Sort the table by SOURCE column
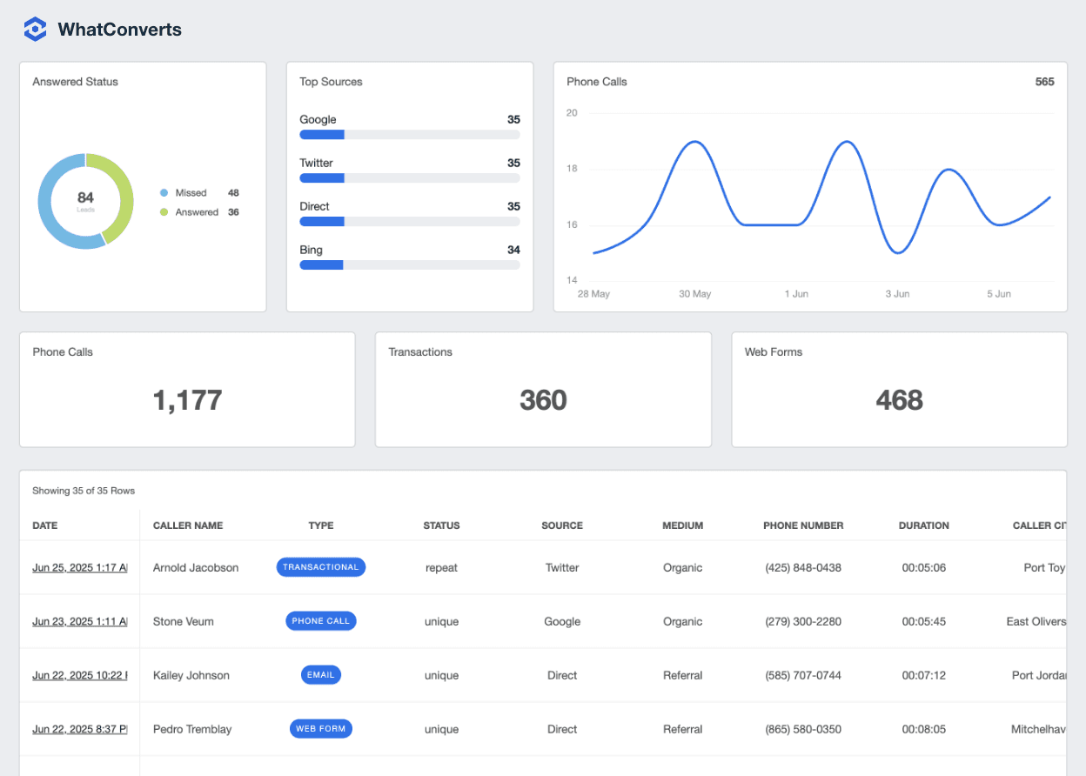This screenshot has height=776, width=1086. (x=562, y=525)
